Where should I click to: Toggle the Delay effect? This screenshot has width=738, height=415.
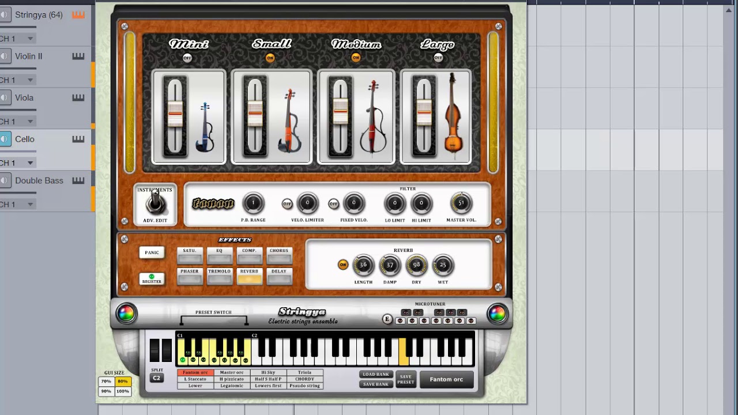click(x=279, y=276)
